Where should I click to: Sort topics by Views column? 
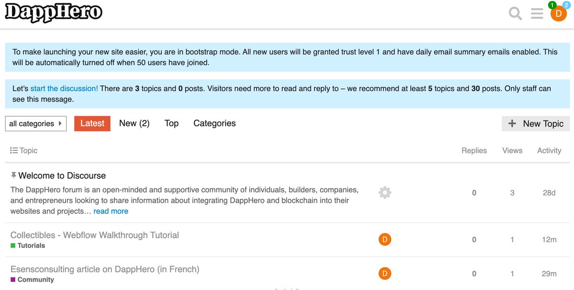tap(512, 150)
